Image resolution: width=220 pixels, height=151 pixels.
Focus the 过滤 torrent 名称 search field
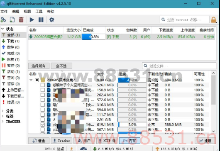[x=184, y=19]
